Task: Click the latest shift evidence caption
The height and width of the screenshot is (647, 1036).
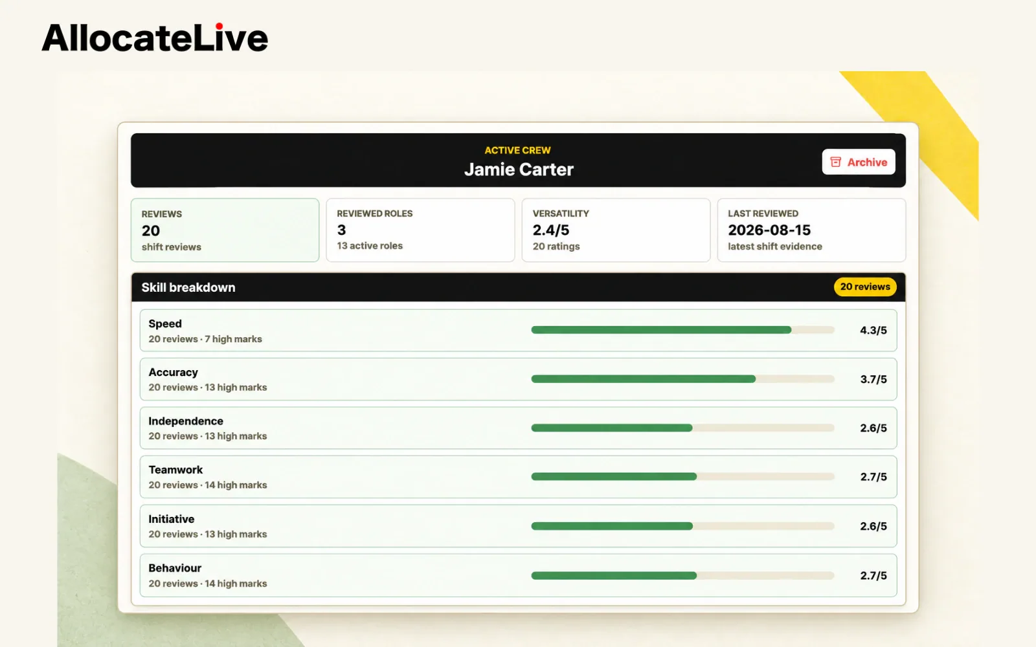Action: pyautogui.click(x=775, y=247)
